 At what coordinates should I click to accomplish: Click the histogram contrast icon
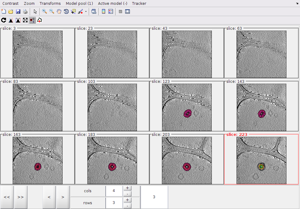click(x=11, y=20)
